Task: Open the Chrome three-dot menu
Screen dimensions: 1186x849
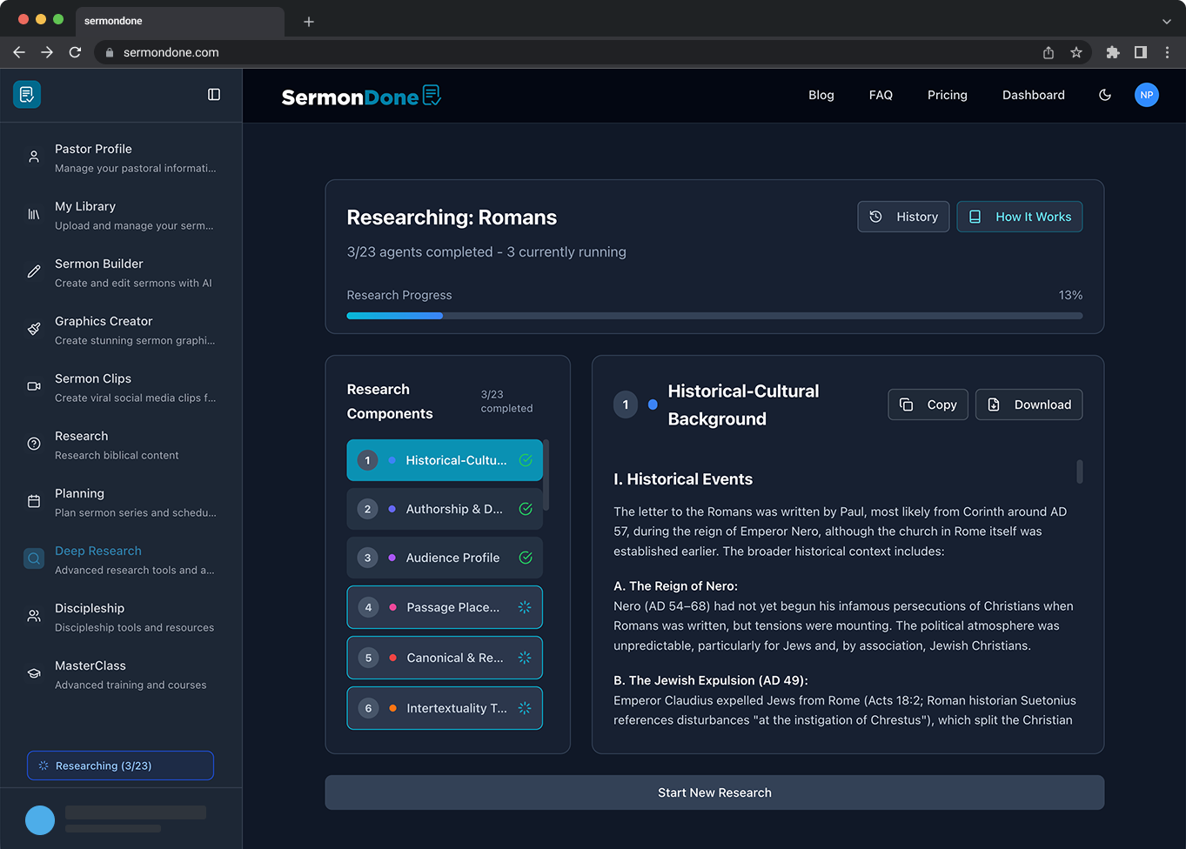Action: pos(1168,52)
